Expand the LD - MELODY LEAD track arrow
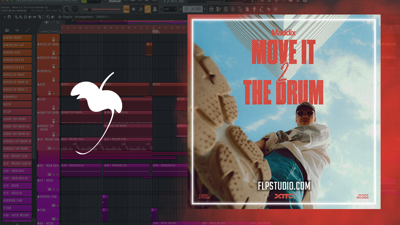Image resolution: width=400 pixels, height=225 pixels. [x=54, y=148]
